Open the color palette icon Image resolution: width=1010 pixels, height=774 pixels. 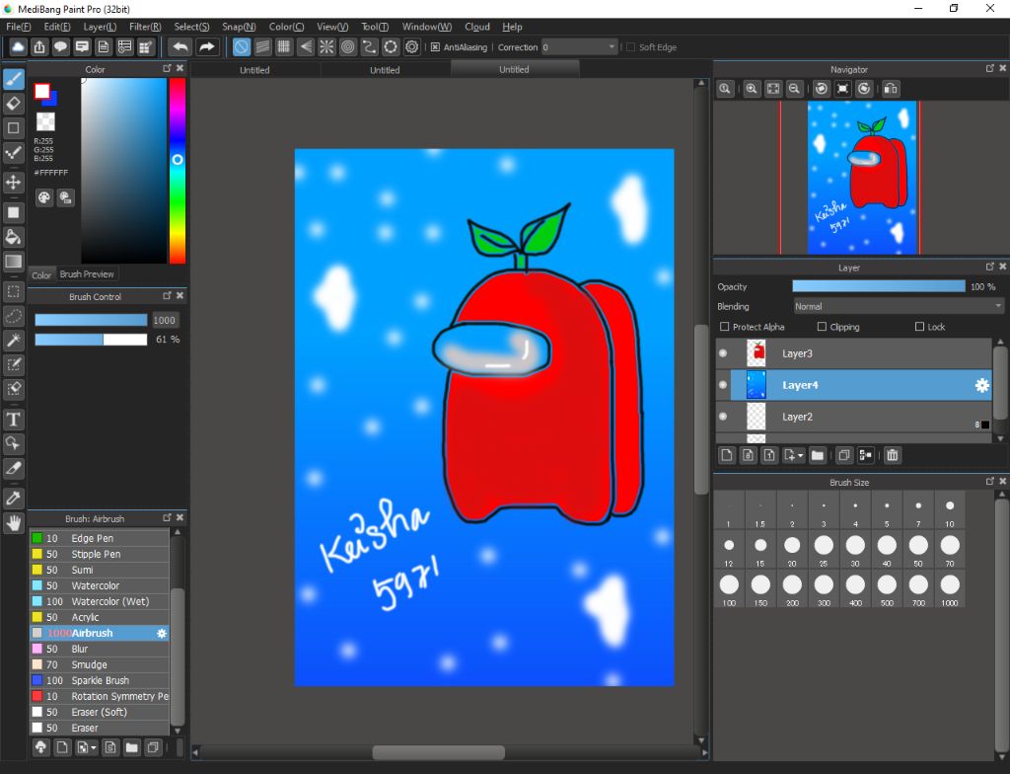[43, 197]
